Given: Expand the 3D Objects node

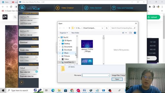Looking at the screenshot, I should [x=60, y=41].
